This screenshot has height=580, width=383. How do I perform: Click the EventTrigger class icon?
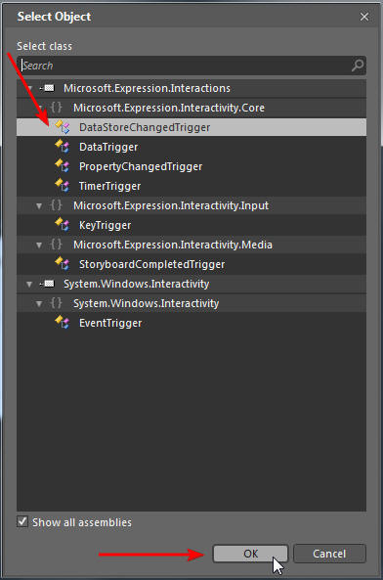[x=63, y=323]
